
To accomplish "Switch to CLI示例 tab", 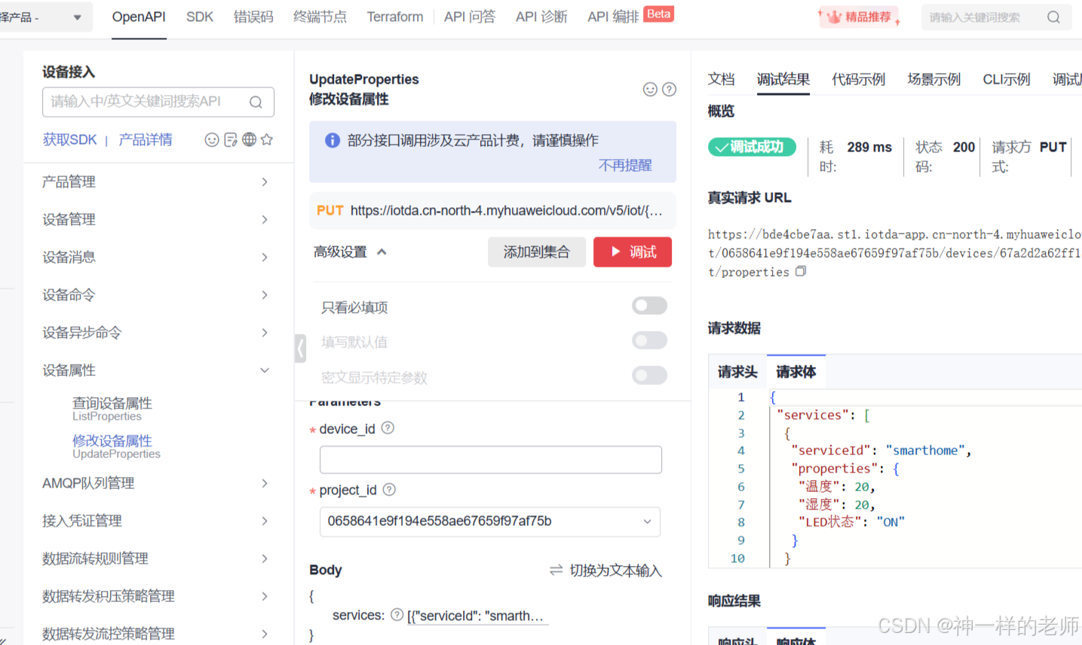I will 1006,79.
